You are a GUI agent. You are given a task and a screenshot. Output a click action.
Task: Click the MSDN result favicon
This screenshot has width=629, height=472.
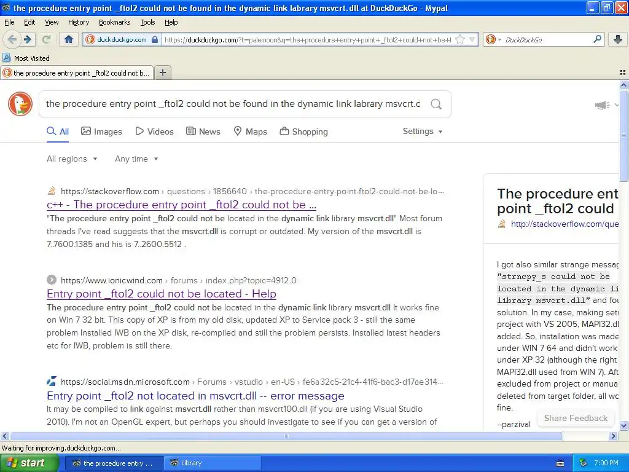click(x=52, y=381)
